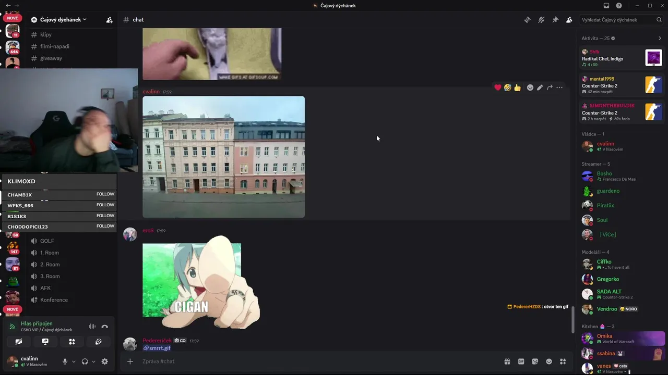Open the CIGAN gif from ero5
This screenshot has width=668, height=375.
(x=201, y=282)
